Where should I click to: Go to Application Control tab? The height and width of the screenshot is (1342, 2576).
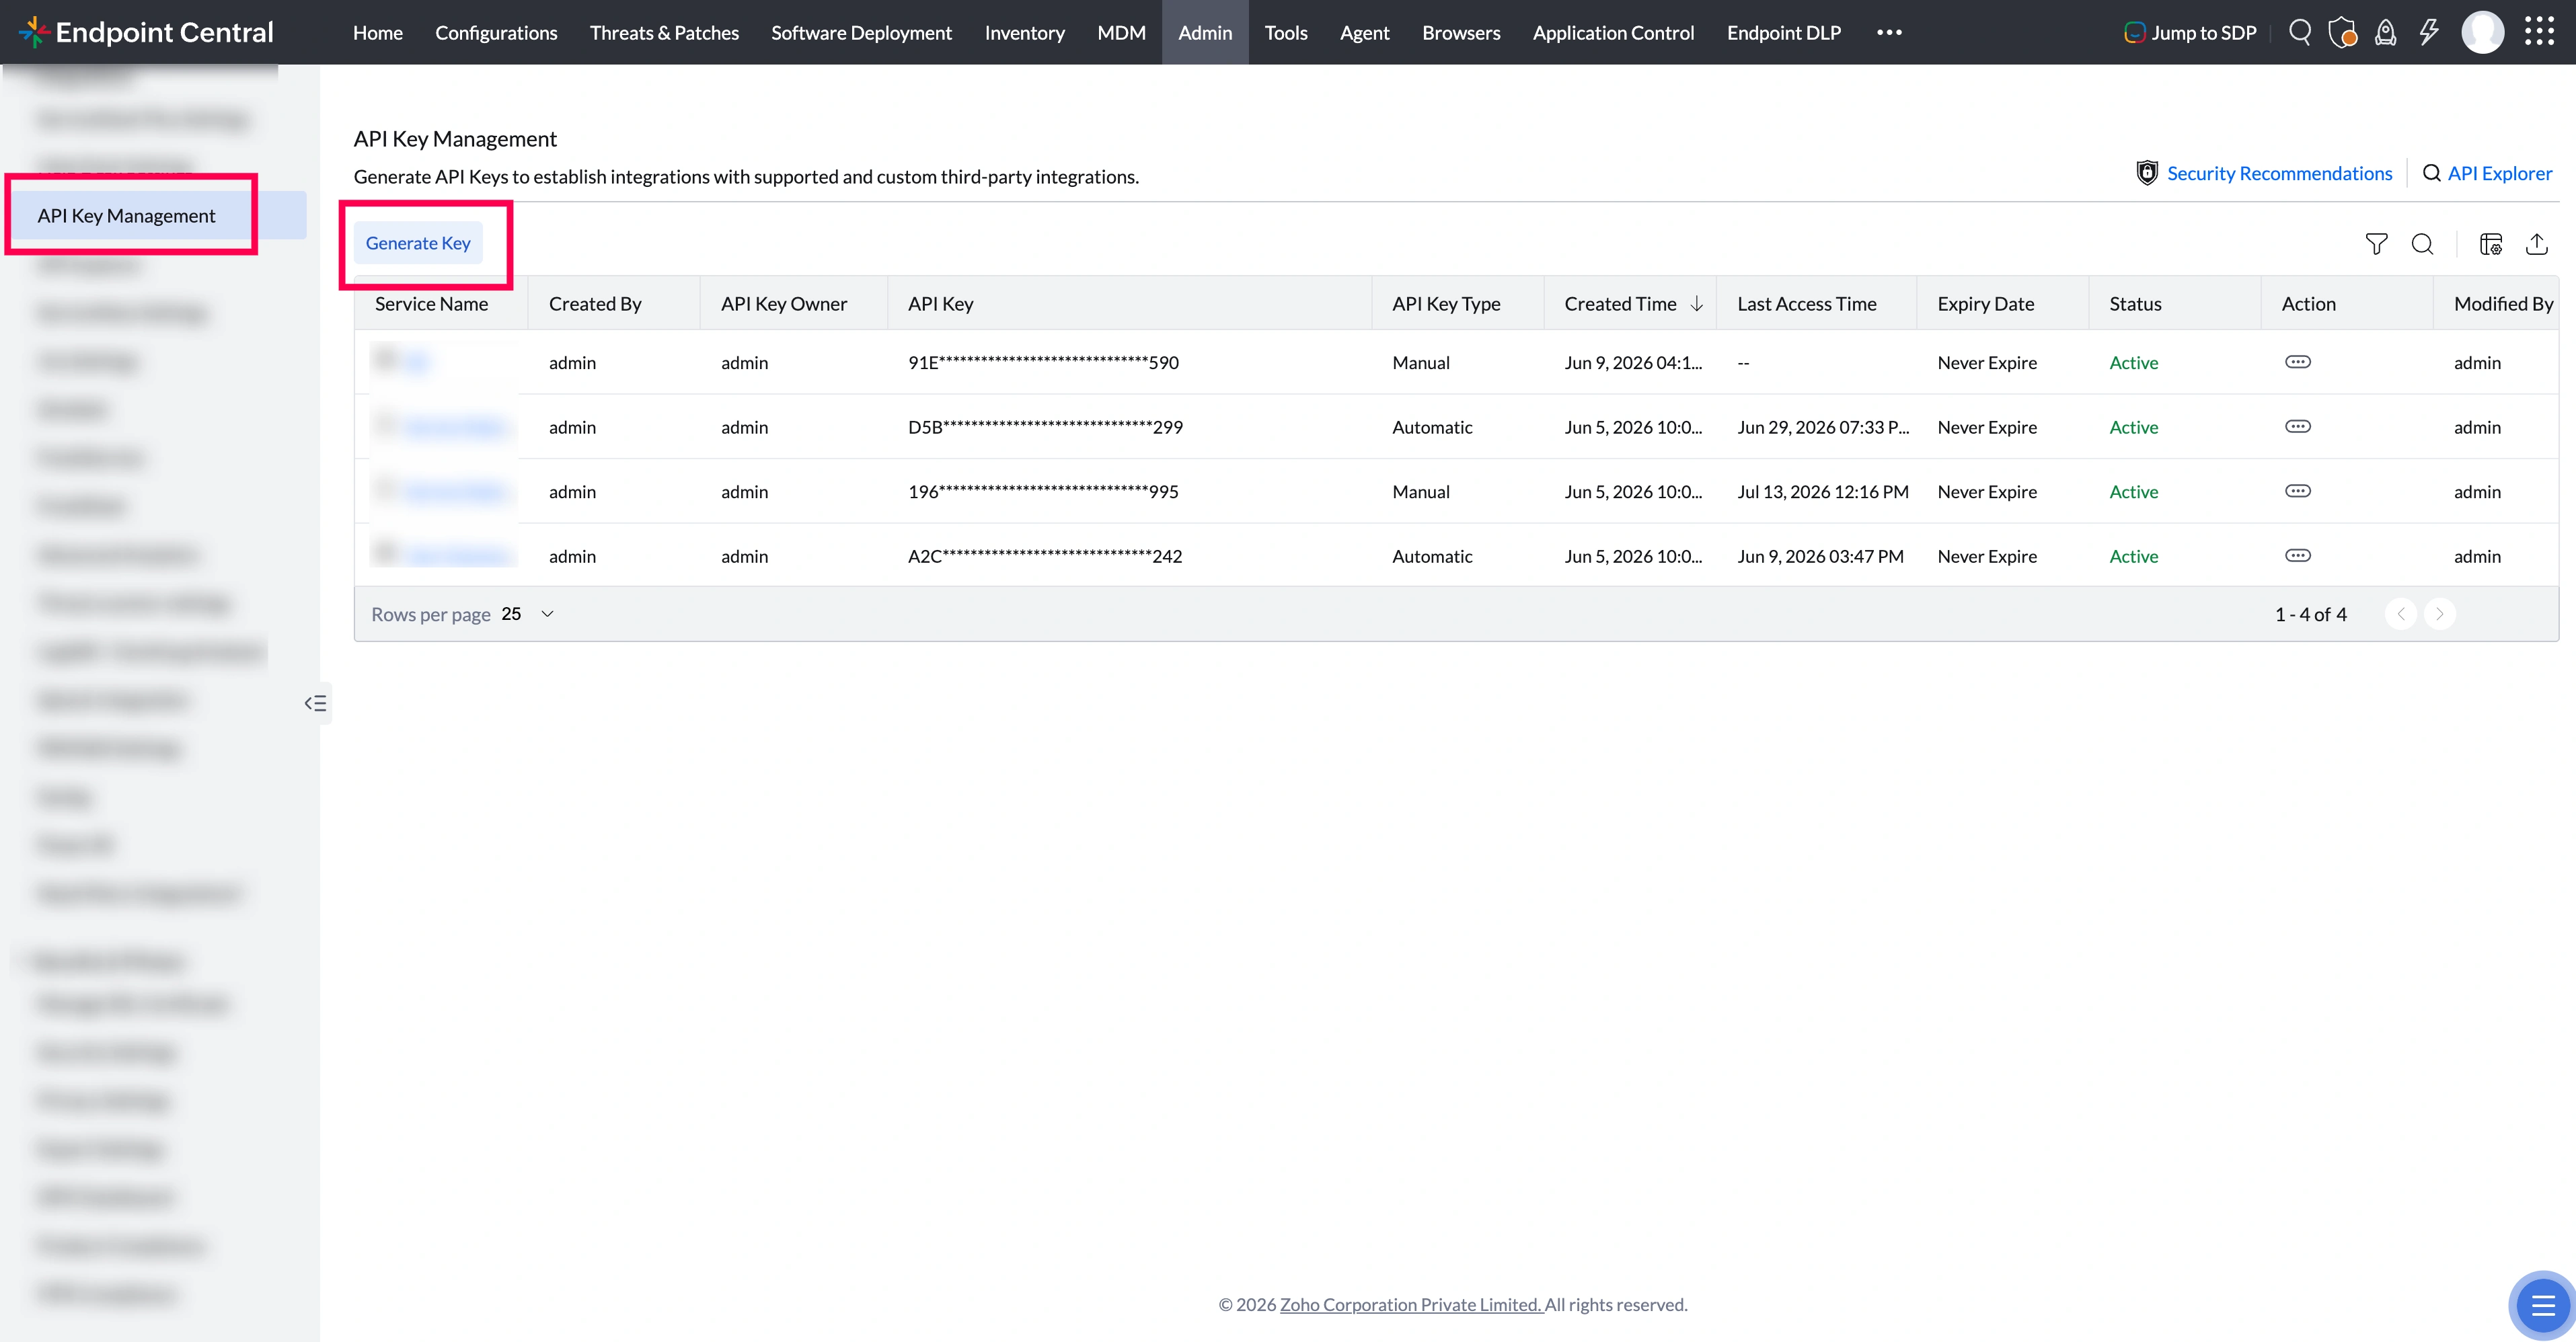[1613, 32]
